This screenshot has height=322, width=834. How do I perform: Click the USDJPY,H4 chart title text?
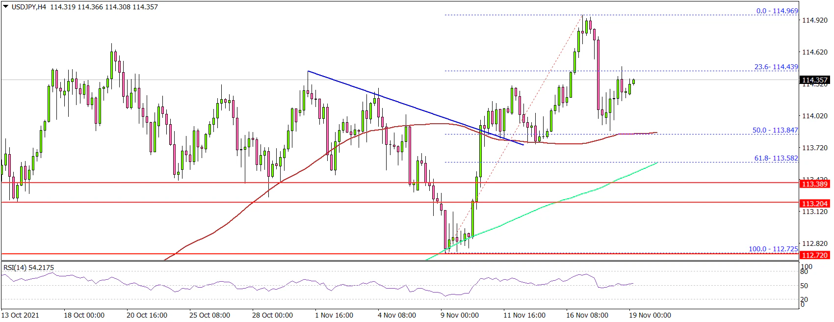click(x=28, y=7)
